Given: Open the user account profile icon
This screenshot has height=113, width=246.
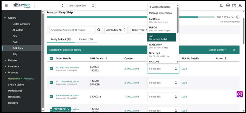Looking at the screenshot, I should pyautogui.click(x=240, y=5).
